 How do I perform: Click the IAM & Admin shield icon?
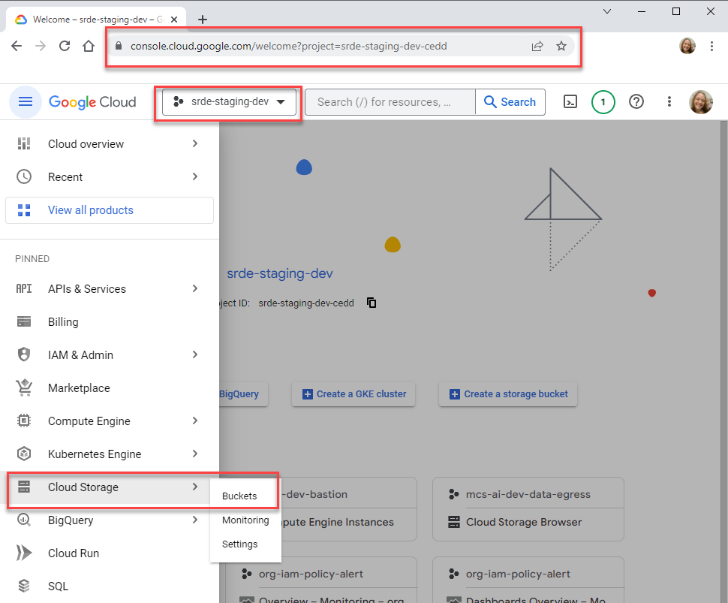click(24, 355)
